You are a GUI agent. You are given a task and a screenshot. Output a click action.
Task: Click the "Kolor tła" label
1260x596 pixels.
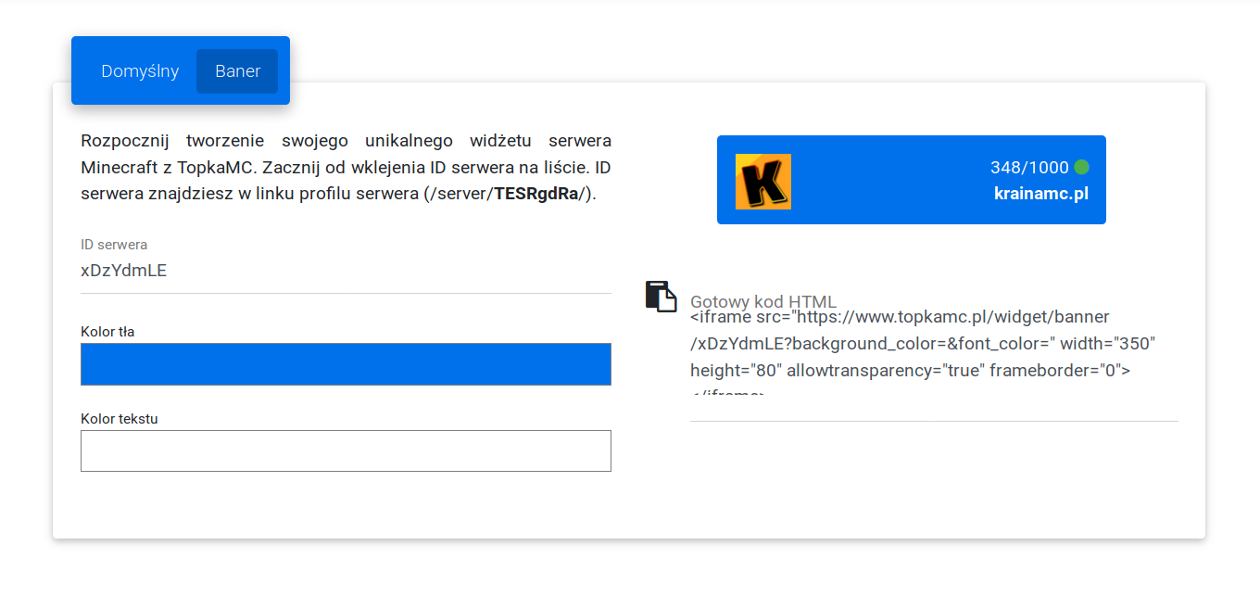tap(108, 332)
